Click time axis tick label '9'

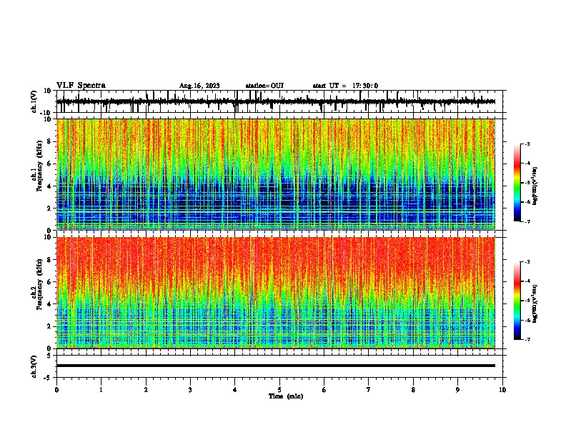coord(458,390)
